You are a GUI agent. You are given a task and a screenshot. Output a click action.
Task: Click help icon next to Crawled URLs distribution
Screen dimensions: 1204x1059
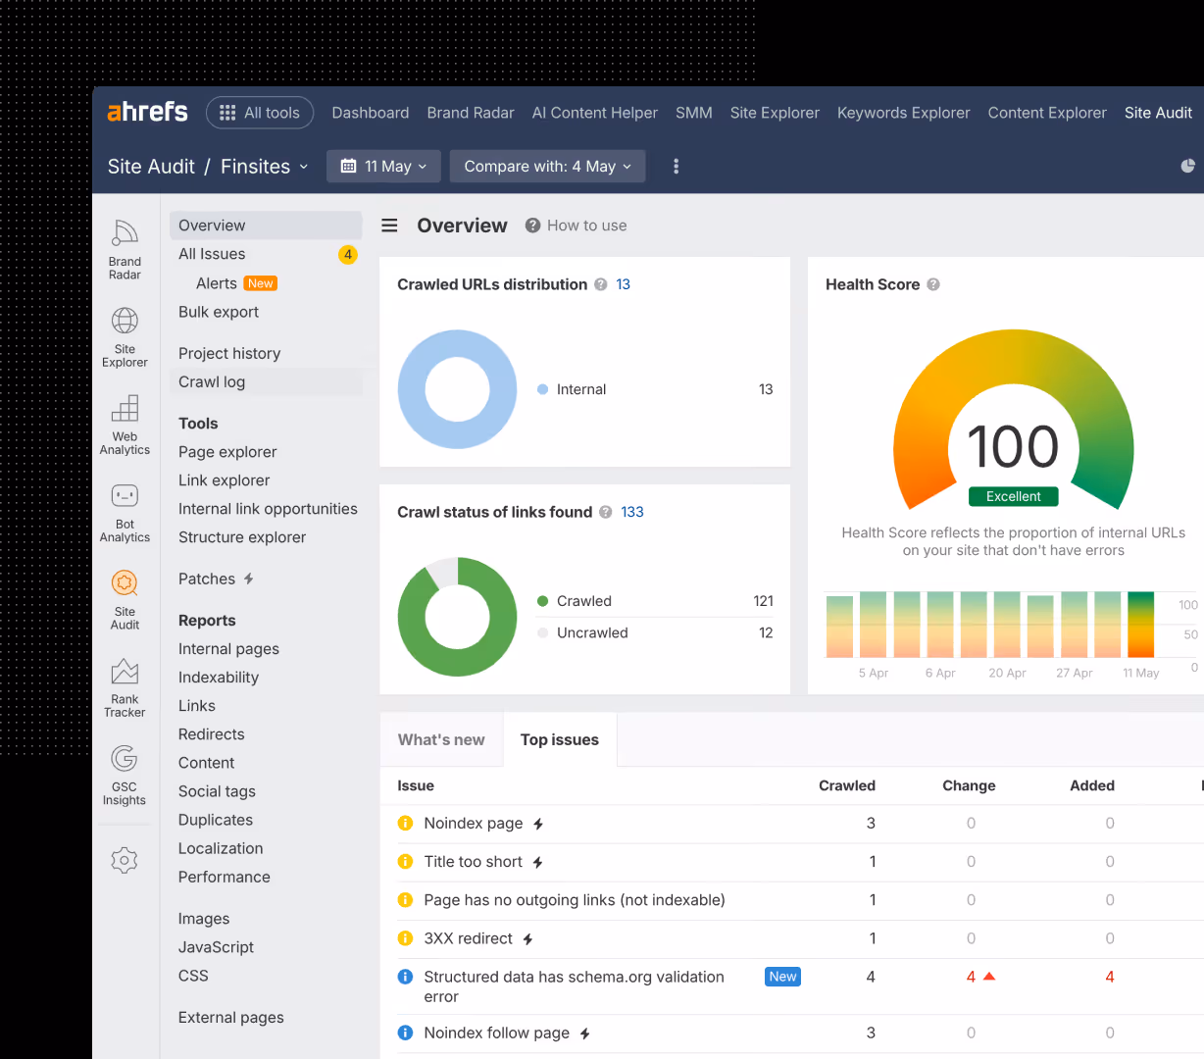[601, 284]
